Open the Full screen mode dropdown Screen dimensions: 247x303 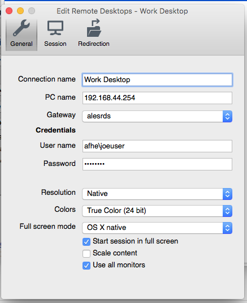[157, 228]
